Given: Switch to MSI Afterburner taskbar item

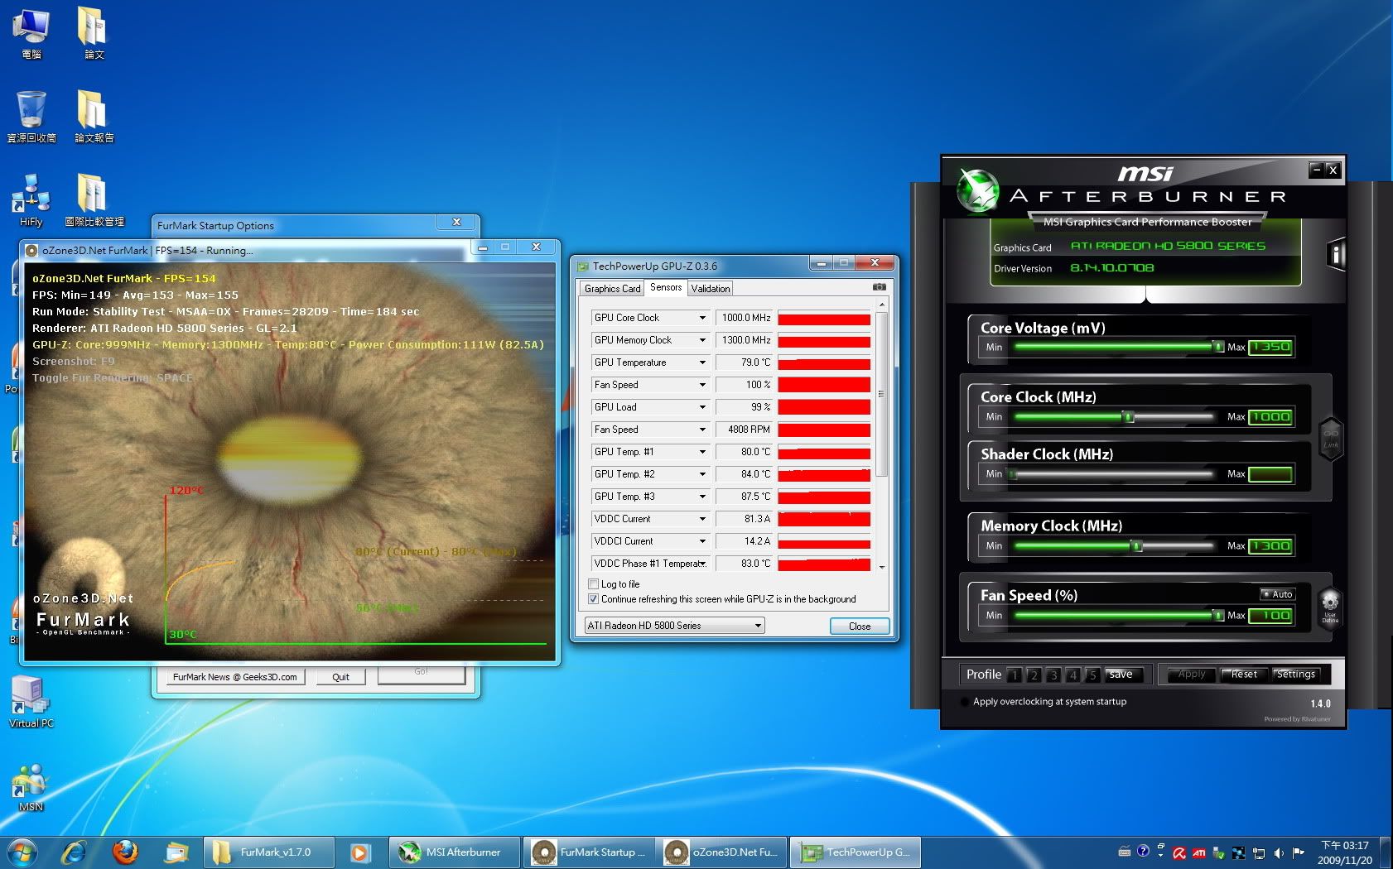Looking at the screenshot, I should pyautogui.click(x=455, y=852).
